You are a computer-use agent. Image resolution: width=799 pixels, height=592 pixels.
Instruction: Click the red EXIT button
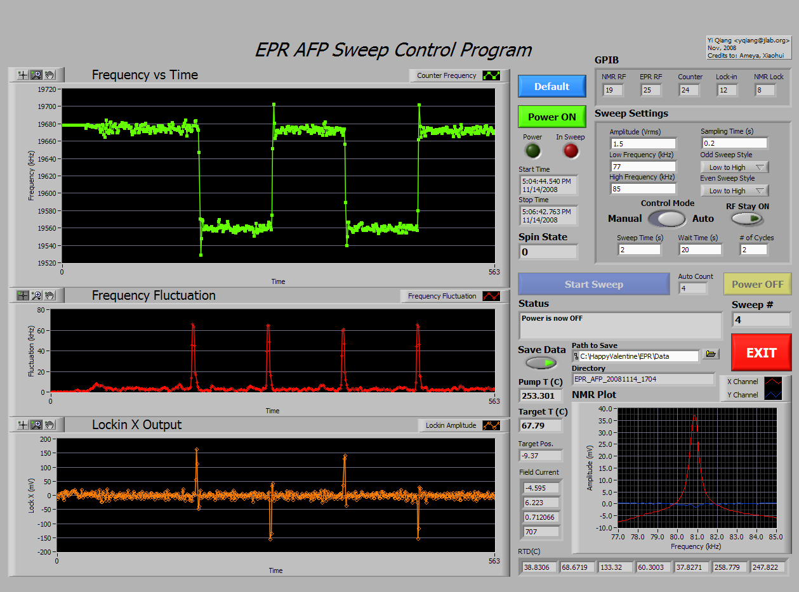tap(761, 352)
